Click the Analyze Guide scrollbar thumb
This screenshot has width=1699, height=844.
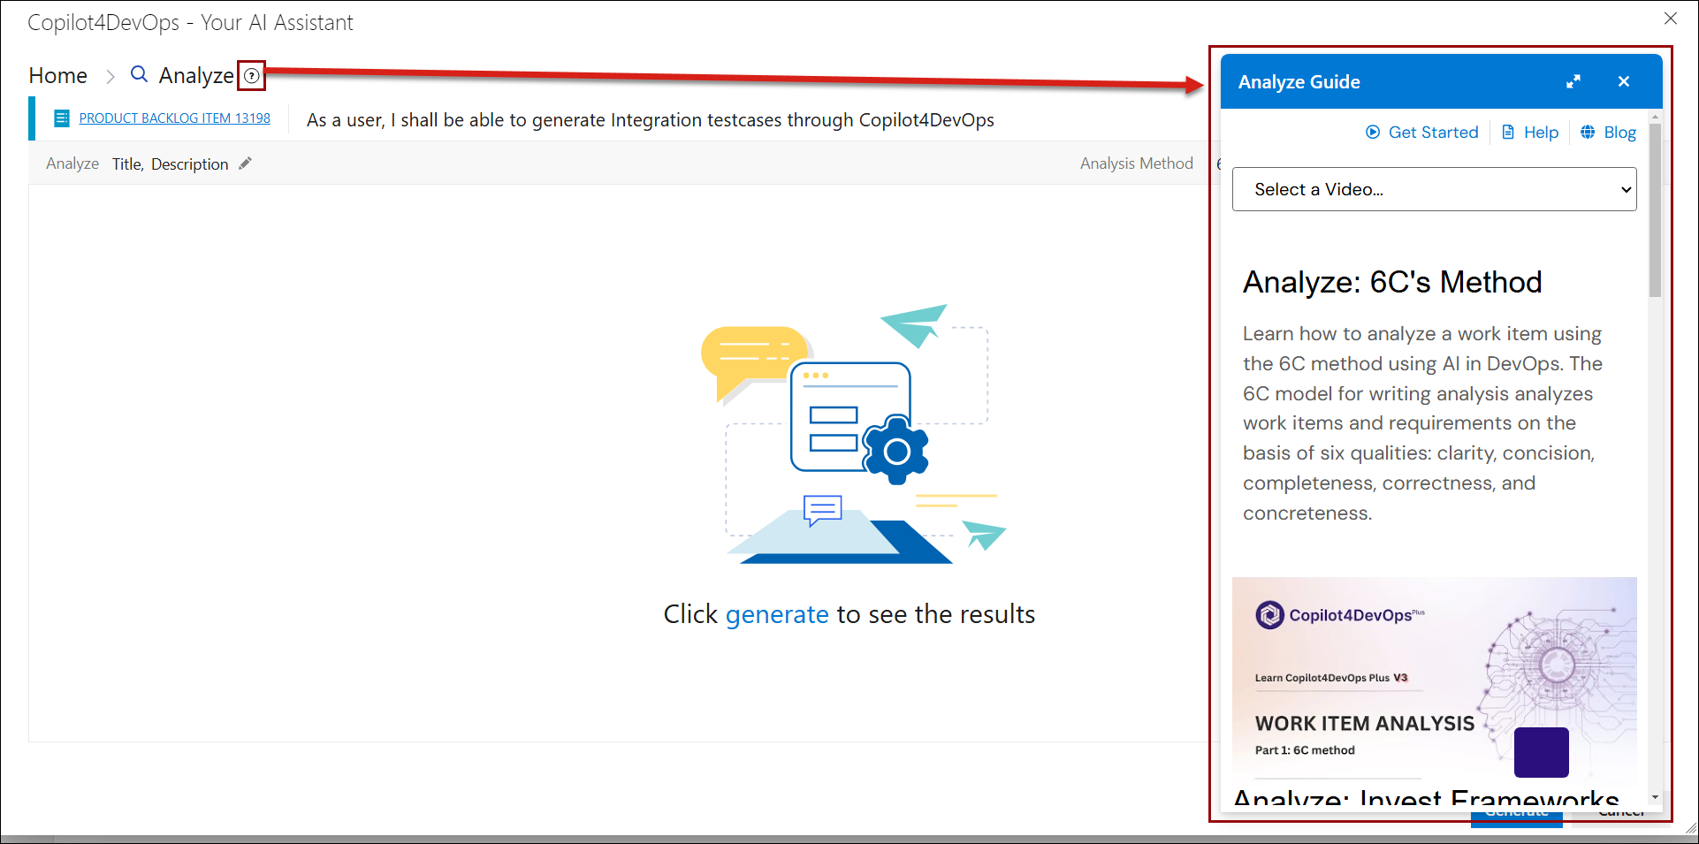coord(1655,210)
